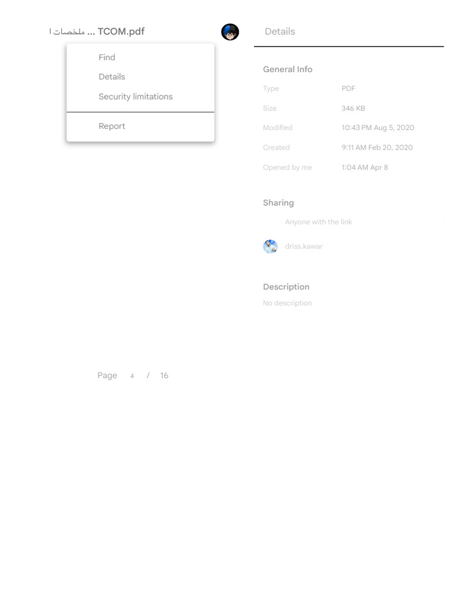
Task: Click No description text
Action: pos(287,303)
